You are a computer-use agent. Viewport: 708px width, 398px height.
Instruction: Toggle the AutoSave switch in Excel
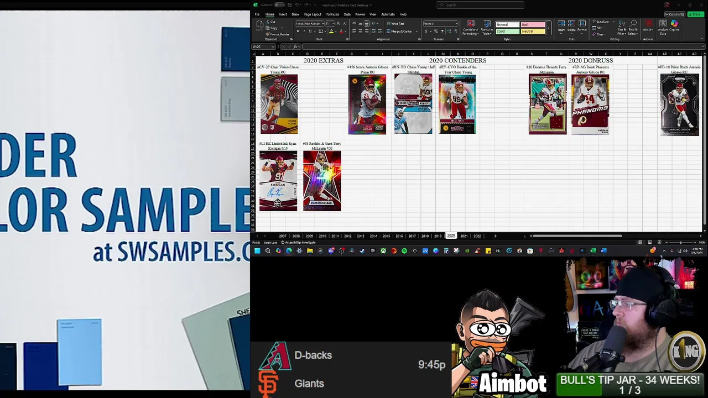pos(280,5)
